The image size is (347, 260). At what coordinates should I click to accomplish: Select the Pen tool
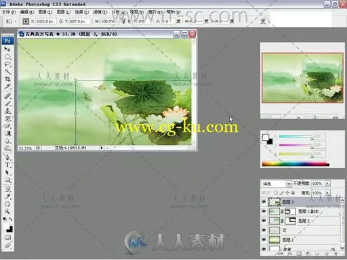click(7, 157)
